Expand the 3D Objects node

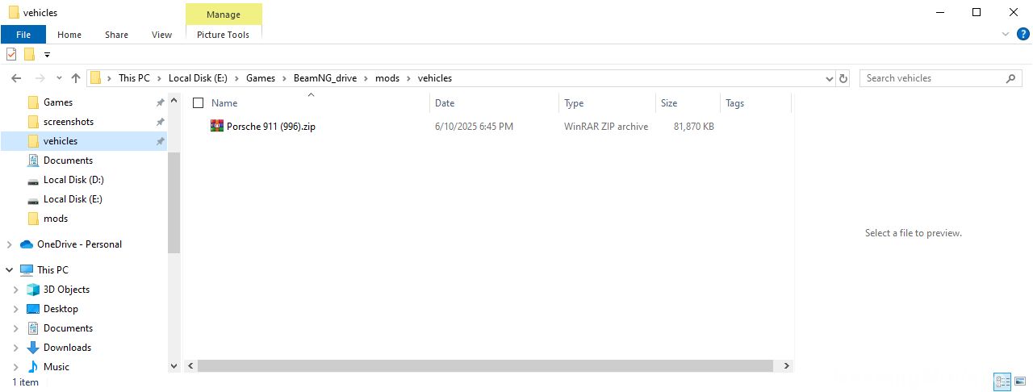tap(16, 290)
